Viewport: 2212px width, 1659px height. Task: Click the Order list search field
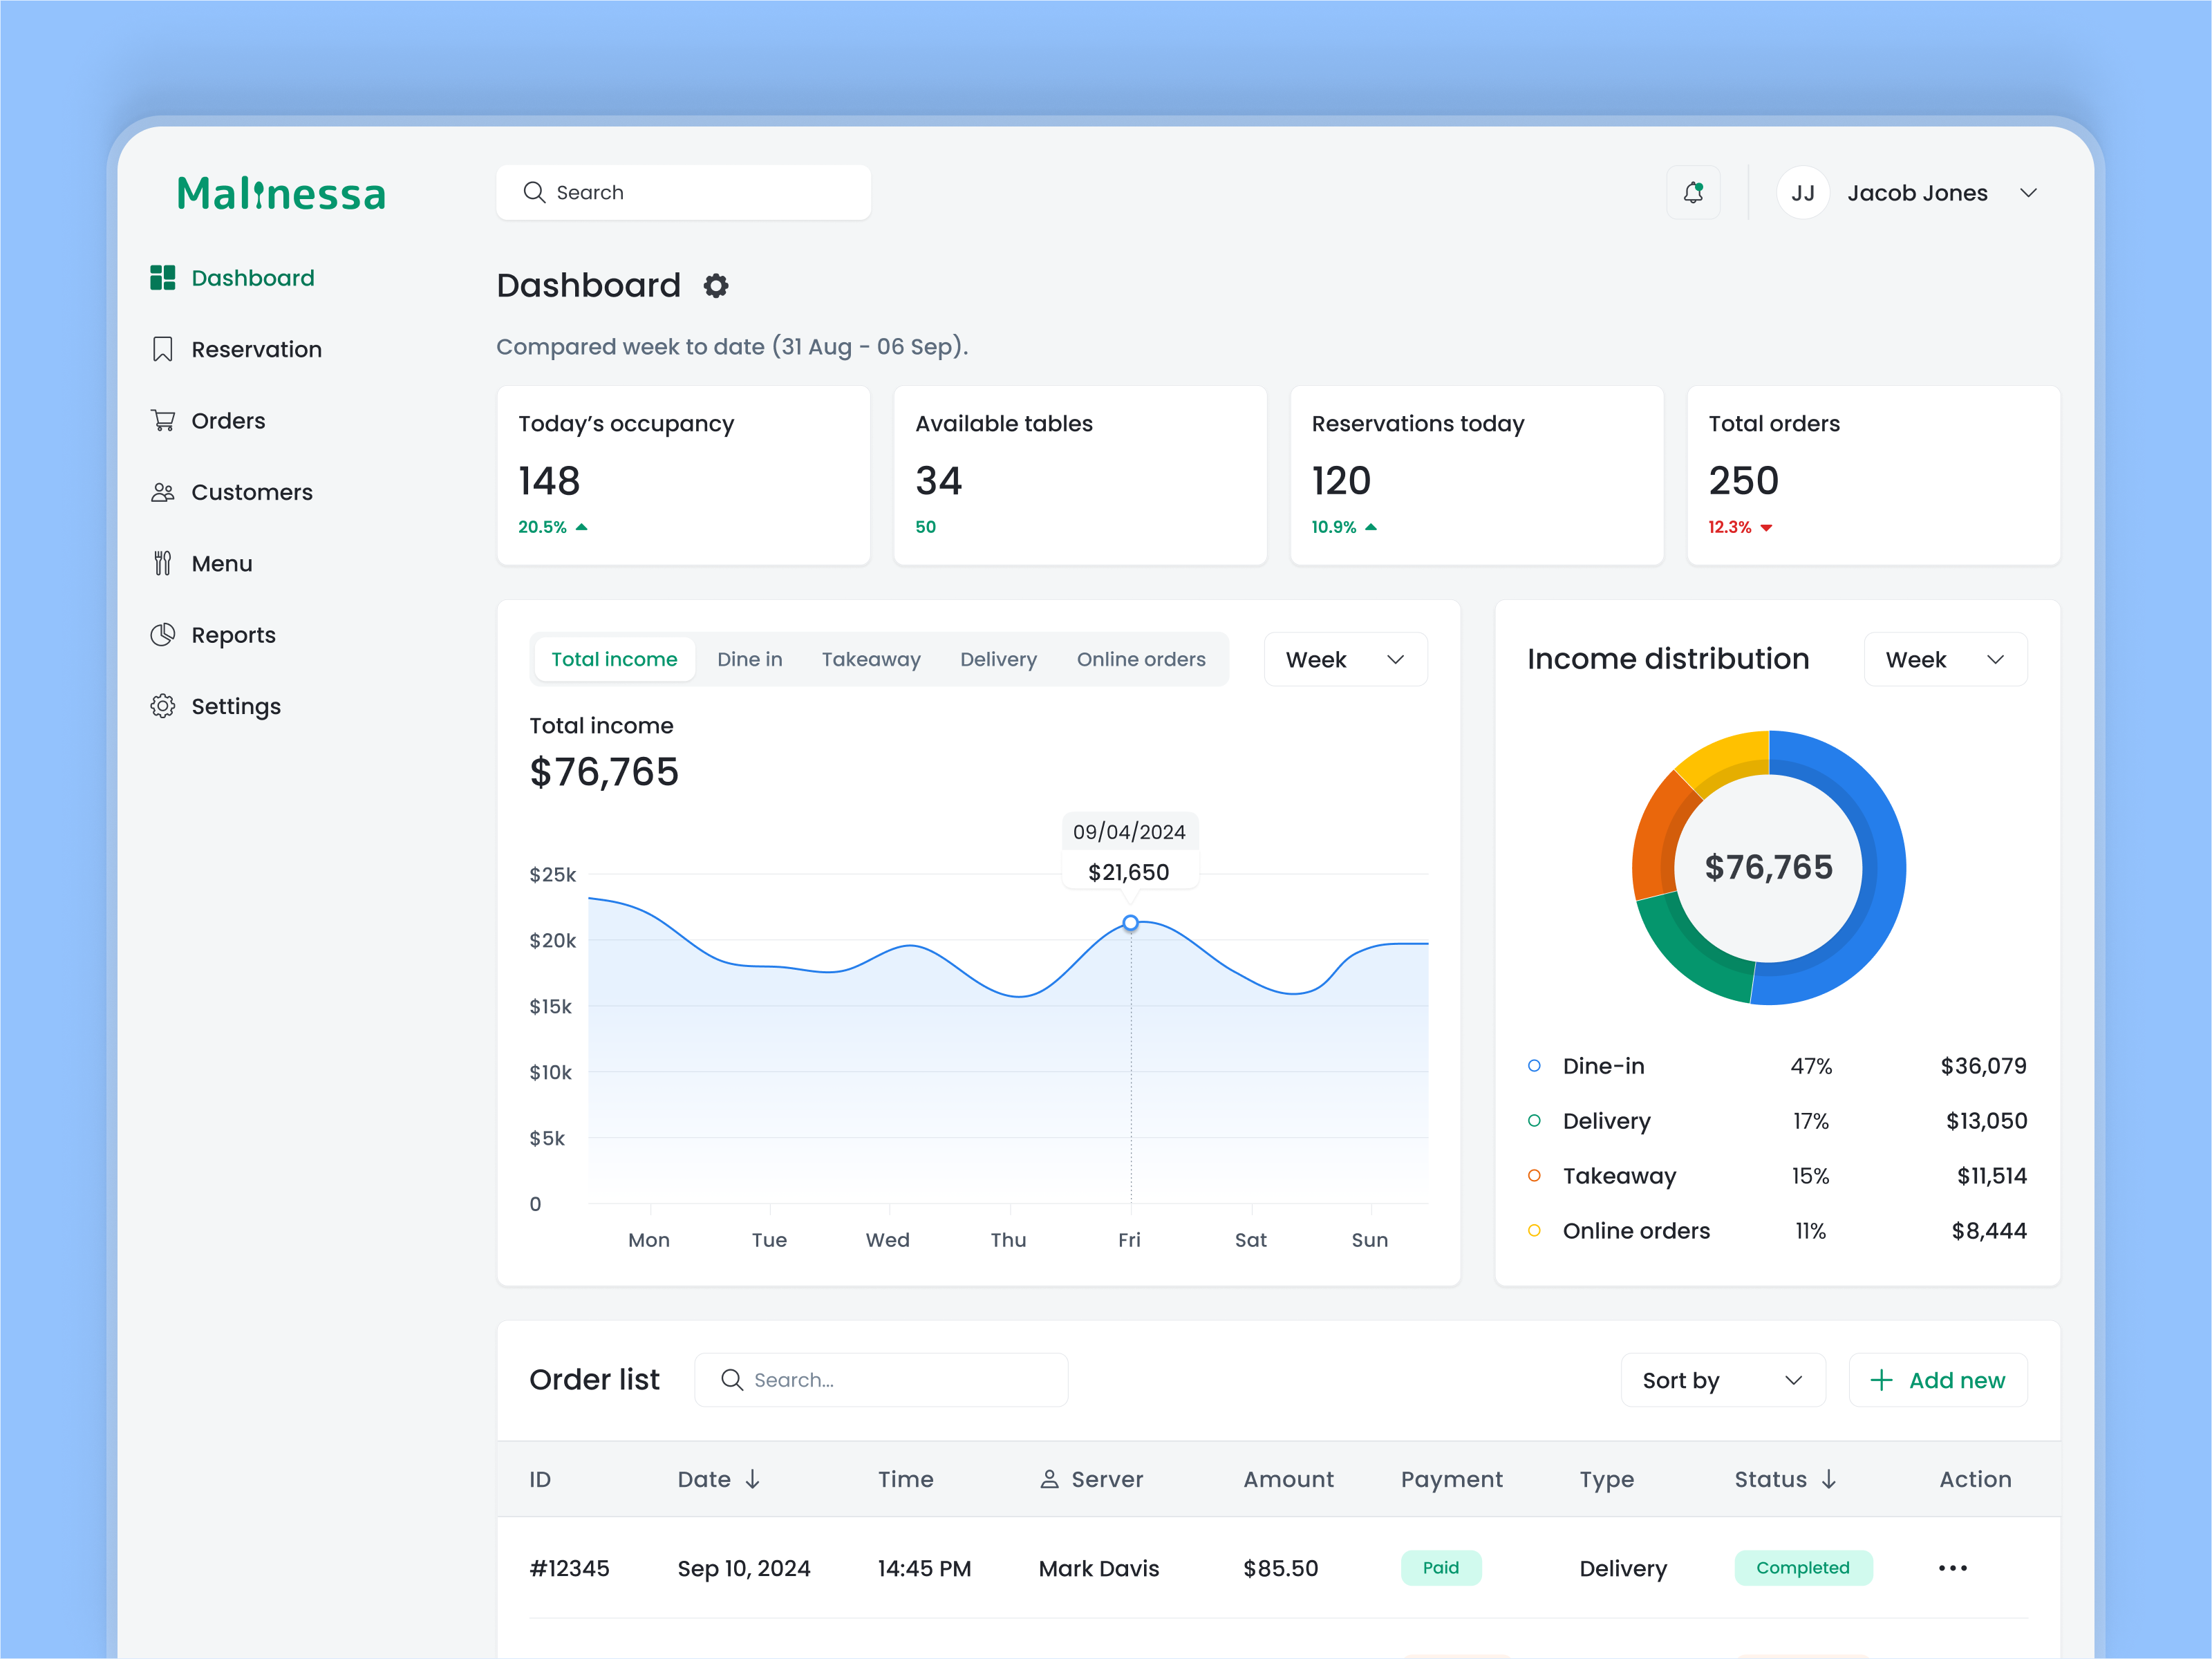(881, 1380)
